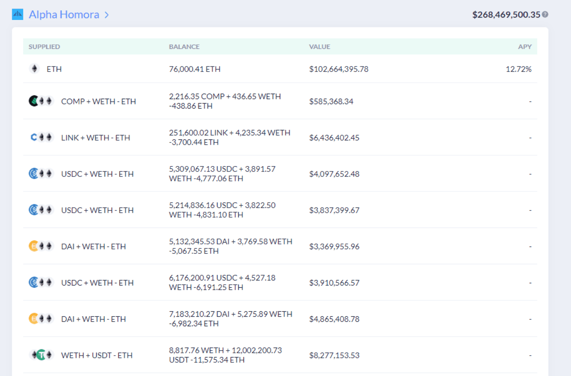Select the USDC + WETH - ETH label beside $3,837,399.67
571x376 pixels.
tap(97, 210)
